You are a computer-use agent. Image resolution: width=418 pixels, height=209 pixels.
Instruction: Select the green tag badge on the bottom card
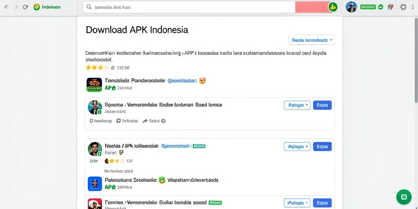pyautogui.click(x=215, y=202)
